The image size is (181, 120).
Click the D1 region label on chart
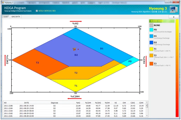(x=102, y=49)
